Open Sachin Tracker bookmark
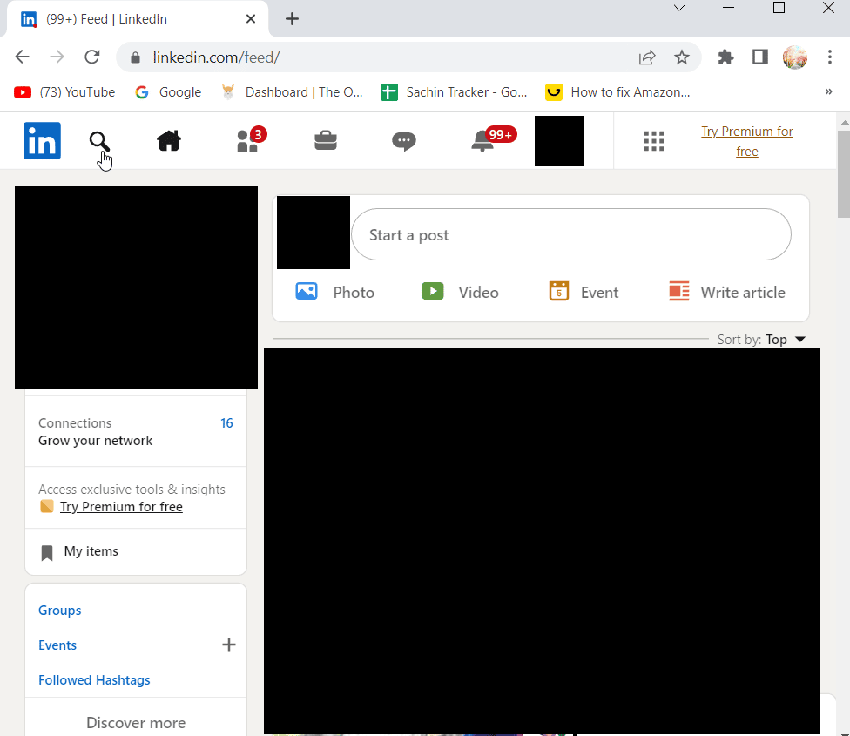The width and height of the screenshot is (850, 736). (x=454, y=92)
